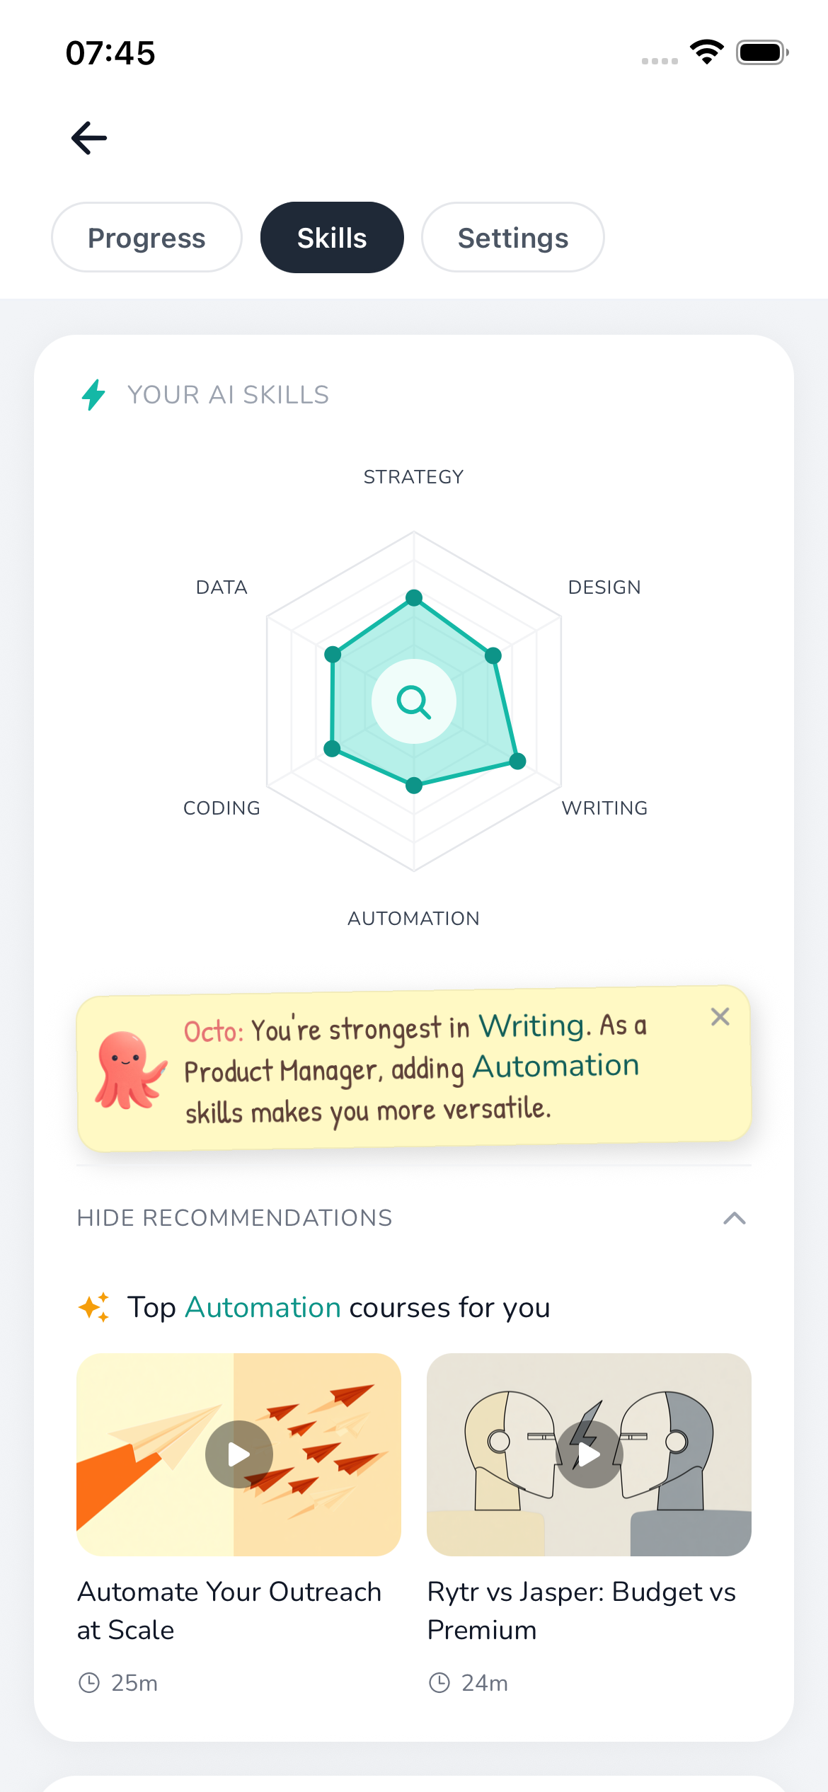Tap the Wi-Fi status icon
828x1792 pixels.
point(706,52)
